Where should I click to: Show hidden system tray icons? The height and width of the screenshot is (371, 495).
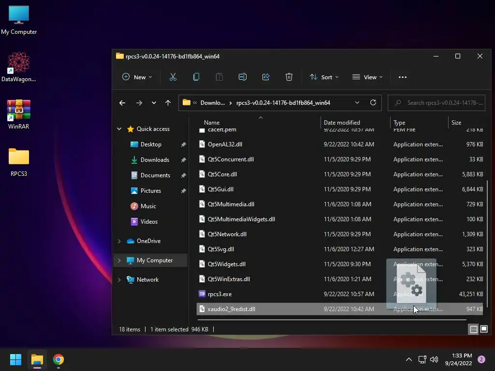tap(409, 359)
